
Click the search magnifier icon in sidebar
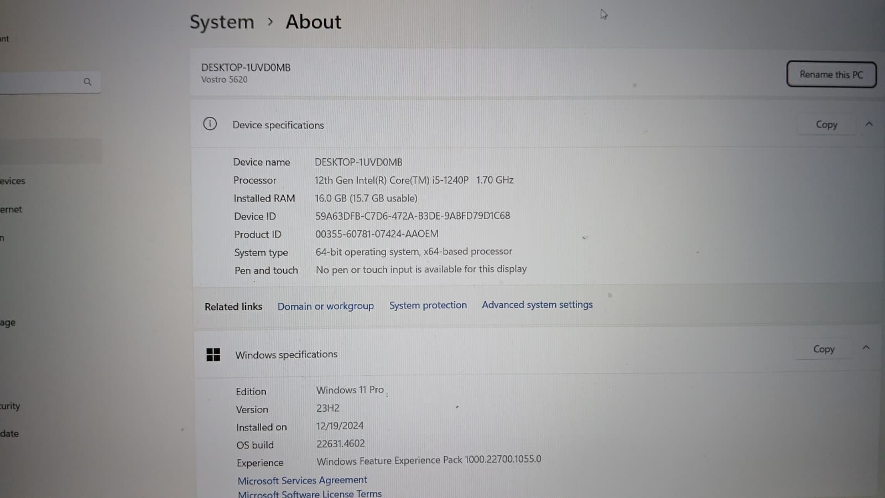click(87, 82)
